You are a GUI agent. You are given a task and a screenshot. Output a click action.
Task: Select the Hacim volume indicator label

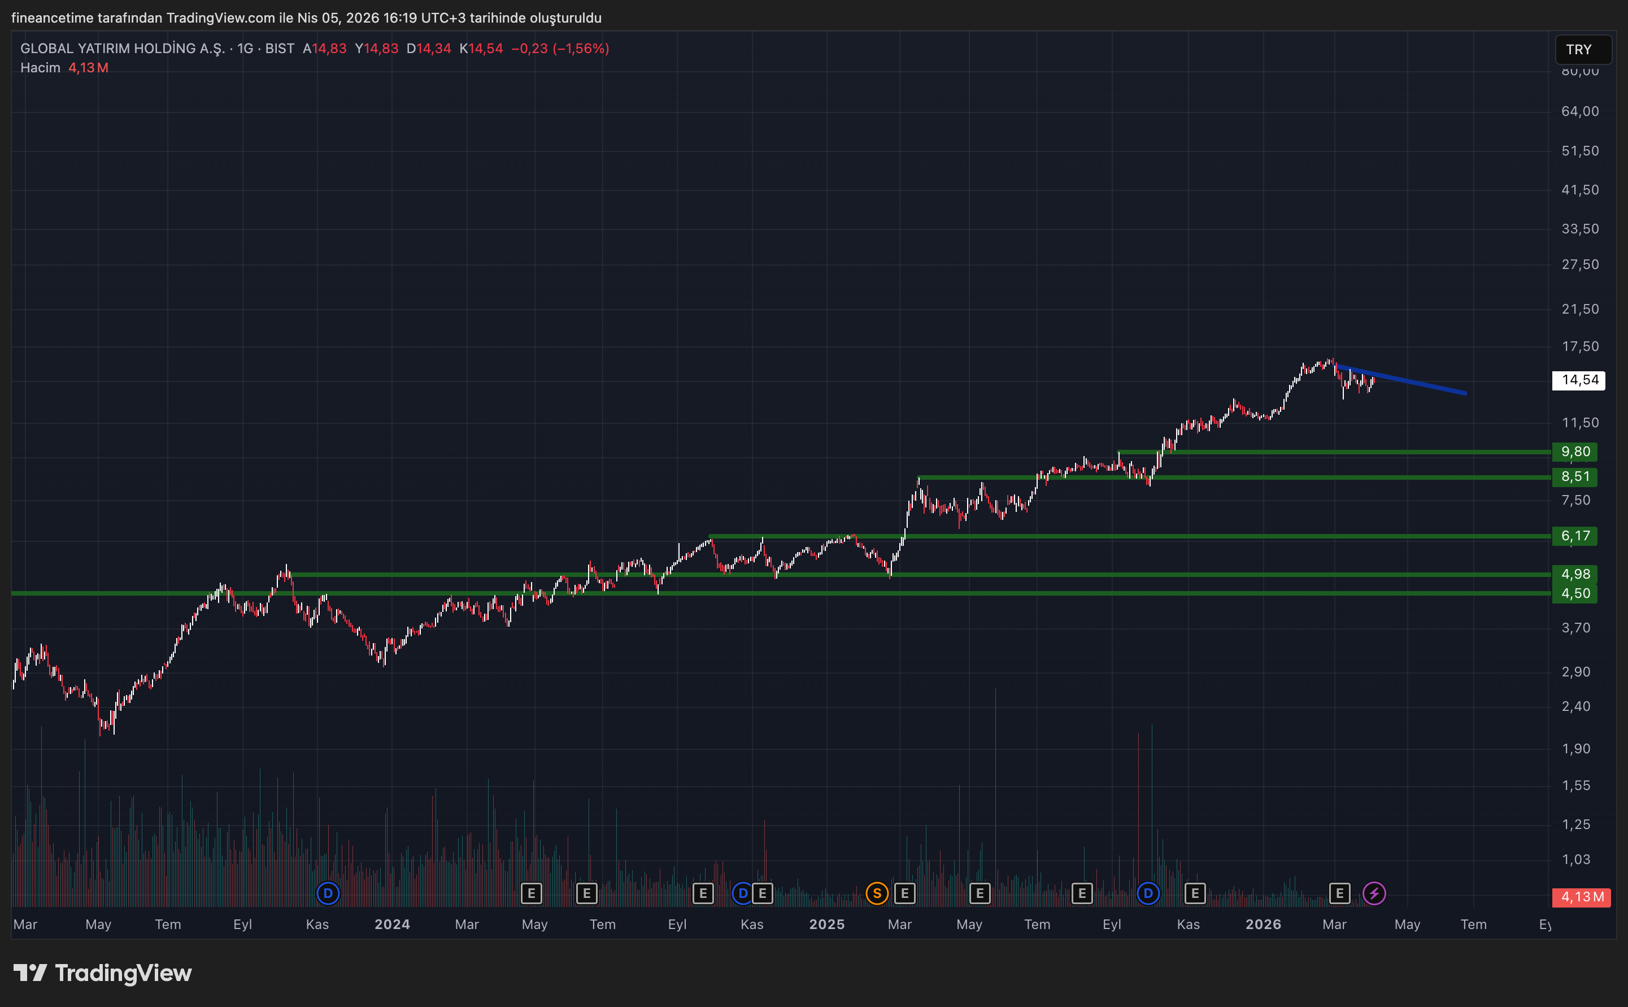[41, 67]
